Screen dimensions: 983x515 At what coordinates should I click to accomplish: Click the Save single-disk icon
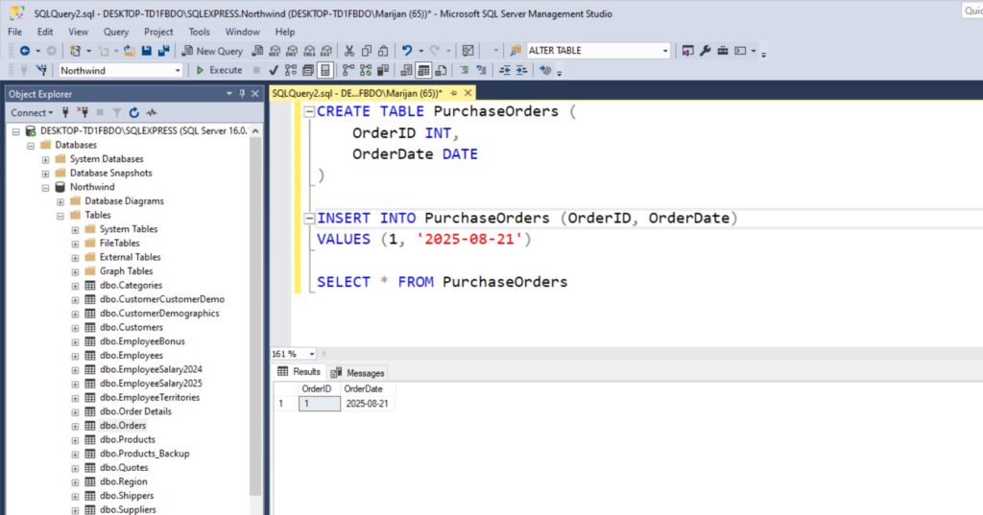[x=147, y=51]
